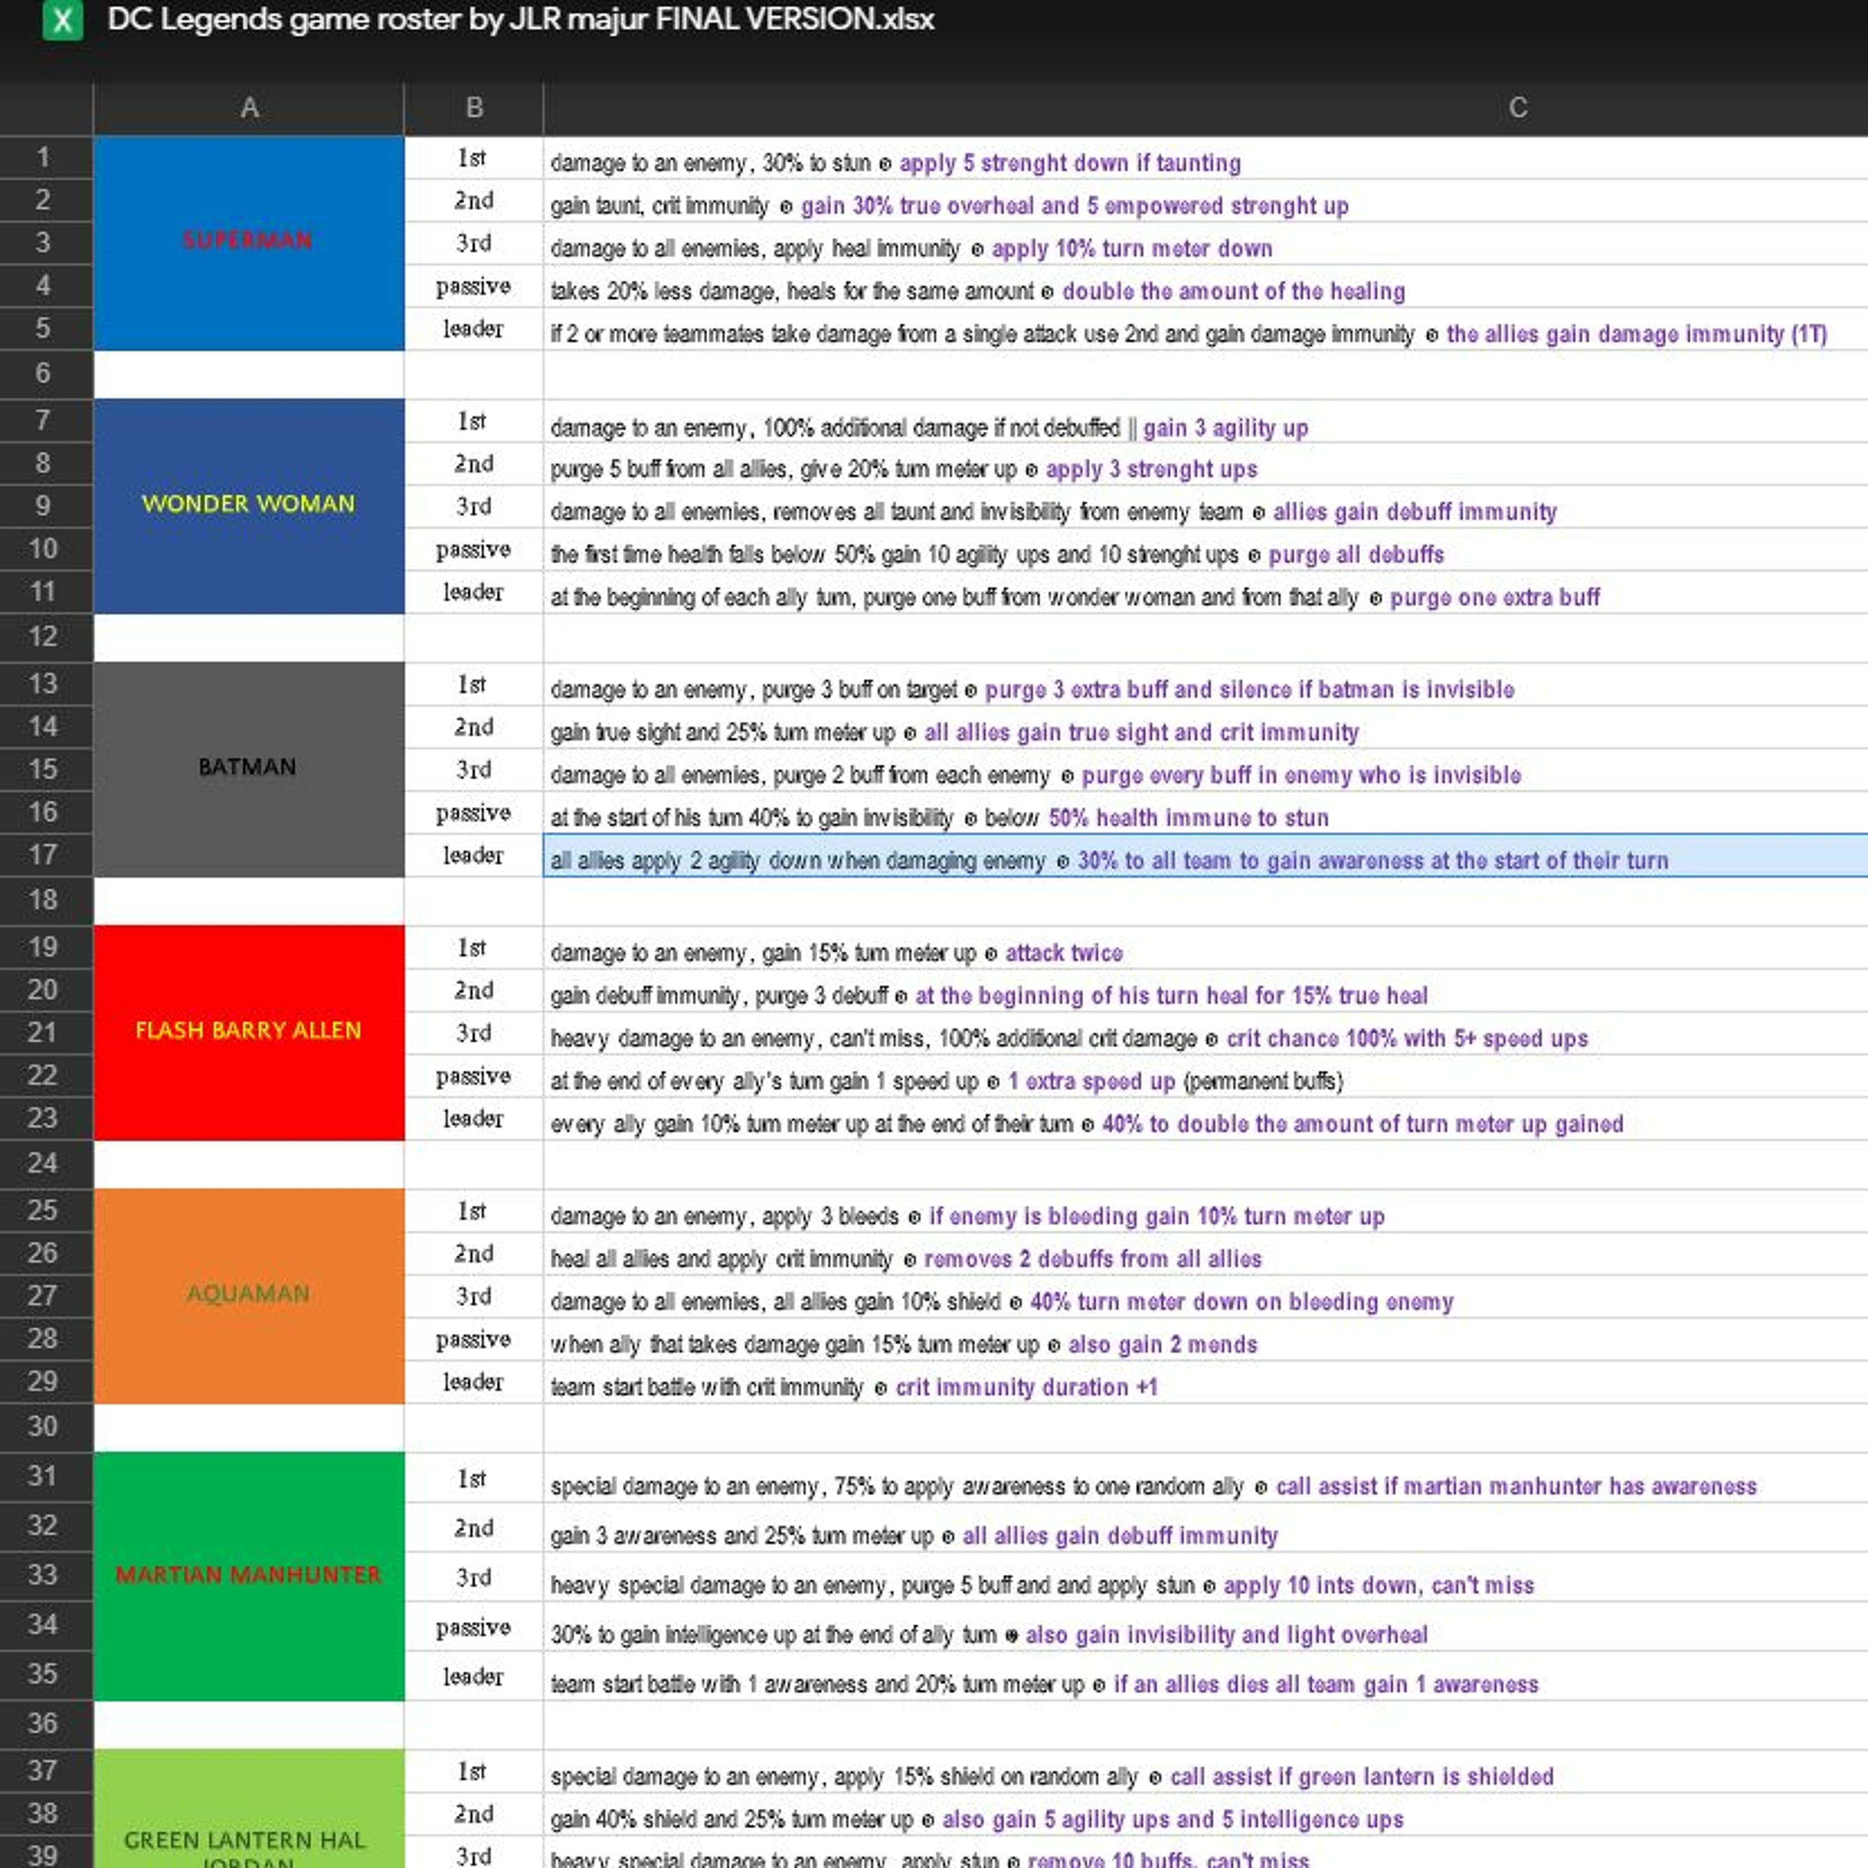Click Aquaman's '1st' cell in row 25

[x=474, y=1210]
